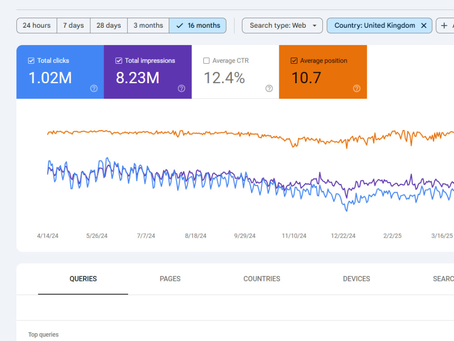This screenshot has width=454, height=341.
Task: Click the plus icon to add filter
Action: tap(444, 25)
